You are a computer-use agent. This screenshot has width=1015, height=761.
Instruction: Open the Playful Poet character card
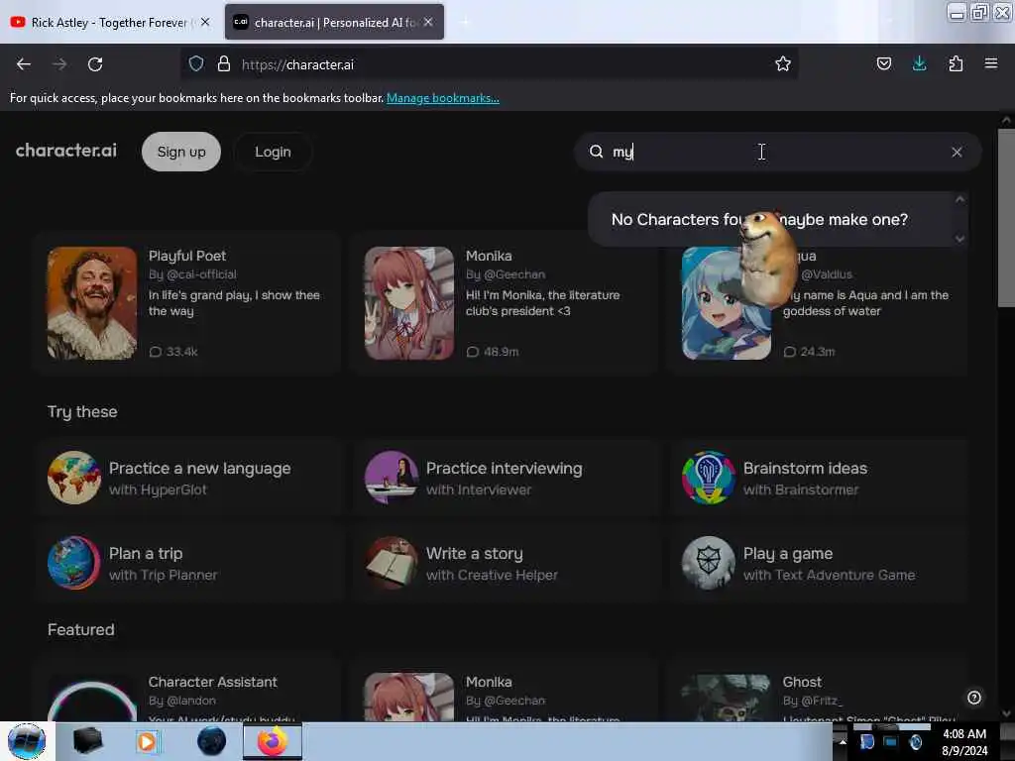coord(187,303)
